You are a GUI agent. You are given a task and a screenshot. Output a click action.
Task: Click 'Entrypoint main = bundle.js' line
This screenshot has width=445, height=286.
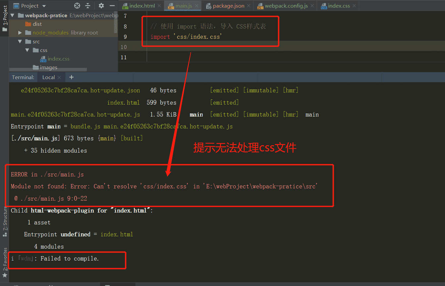point(122,126)
